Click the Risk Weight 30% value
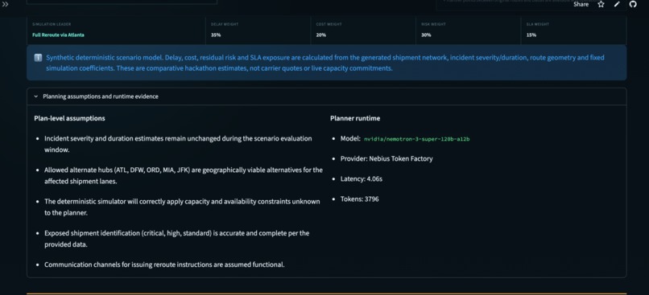Viewport: 649px width, 295px height. 426,35
